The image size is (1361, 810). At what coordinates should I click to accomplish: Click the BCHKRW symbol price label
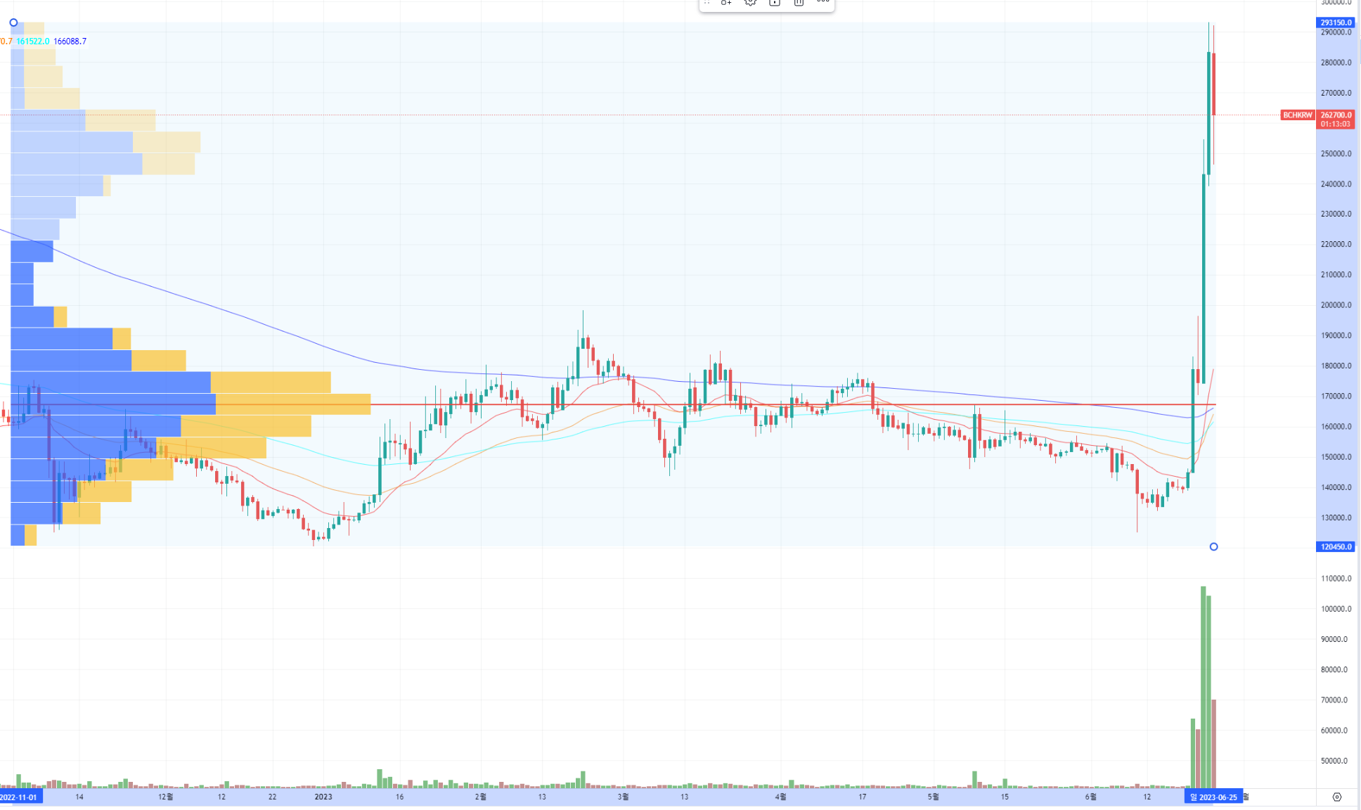point(1297,115)
